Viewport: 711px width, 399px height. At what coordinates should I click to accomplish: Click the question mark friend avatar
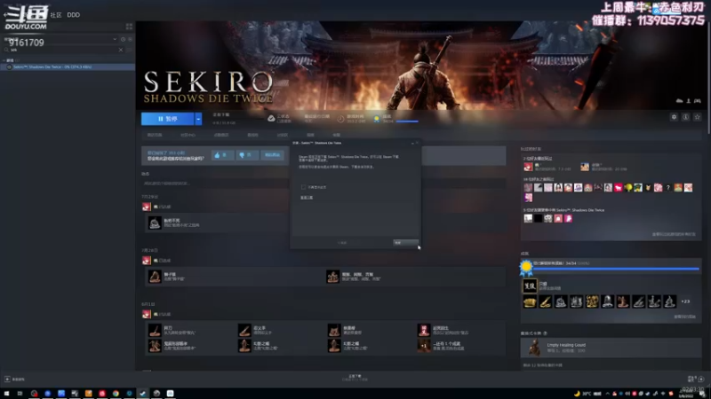(668, 187)
